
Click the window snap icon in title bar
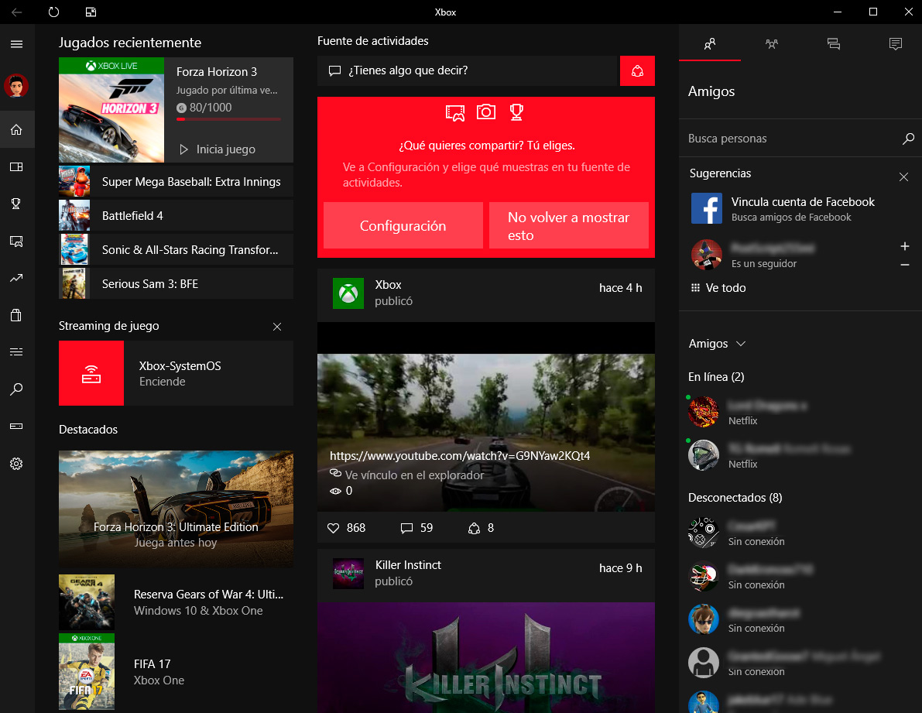point(91,12)
